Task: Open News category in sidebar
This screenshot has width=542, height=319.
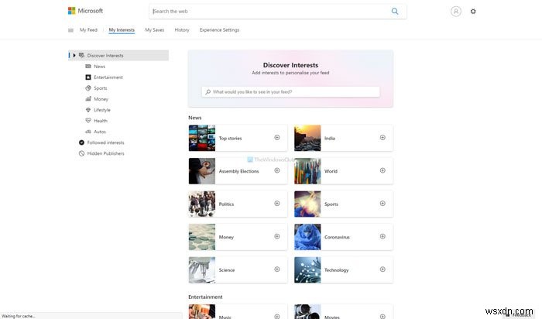Action: click(100, 67)
